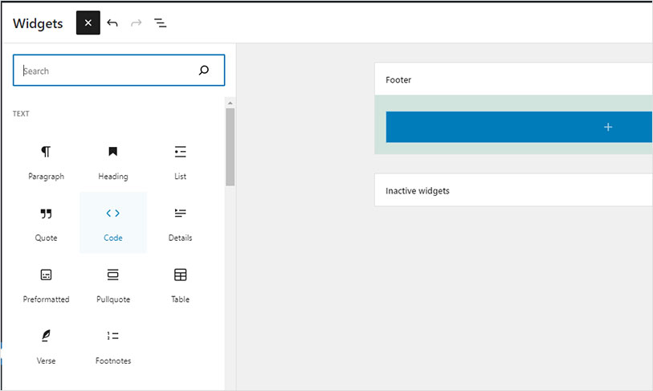Click the TEXT category heading
653x391 pixels.
click(21, 114)
